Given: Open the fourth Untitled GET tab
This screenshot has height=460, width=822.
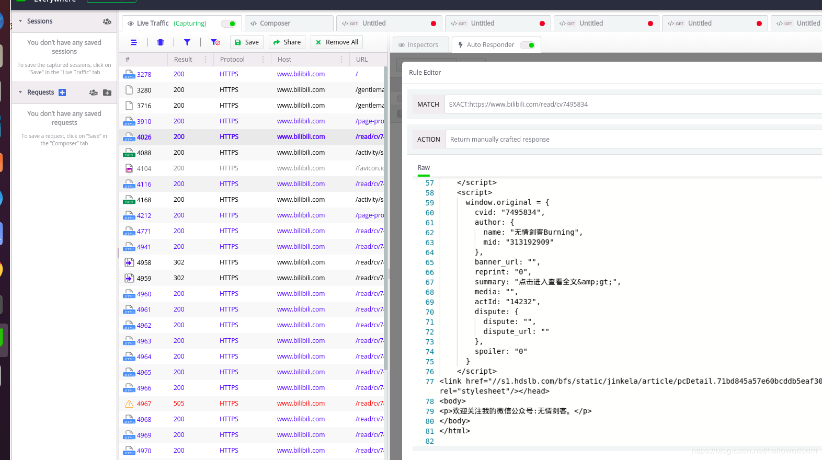Looking at the screenshot, I should [x=715, y=24].
